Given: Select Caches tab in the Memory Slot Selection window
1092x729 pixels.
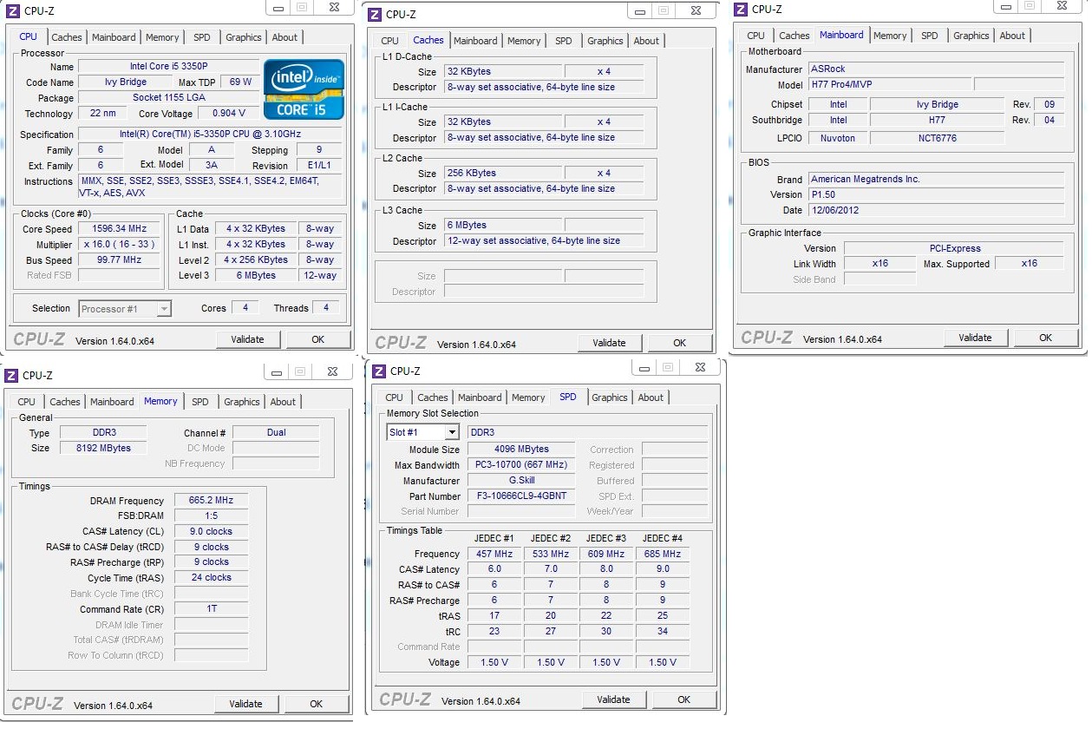Looking at the screenshot, I should [x=433, y=397].
